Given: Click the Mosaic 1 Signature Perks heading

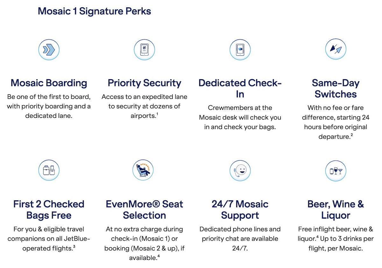Looking at the screenshot, I should click(94, 11).
